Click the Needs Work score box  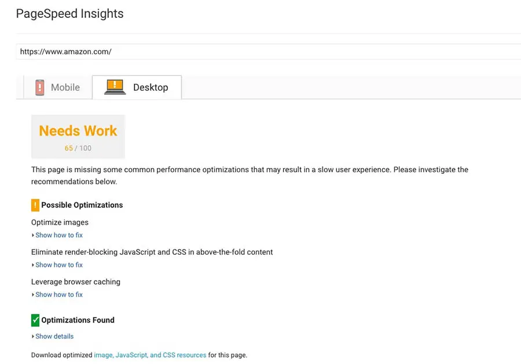pos(78,136)
